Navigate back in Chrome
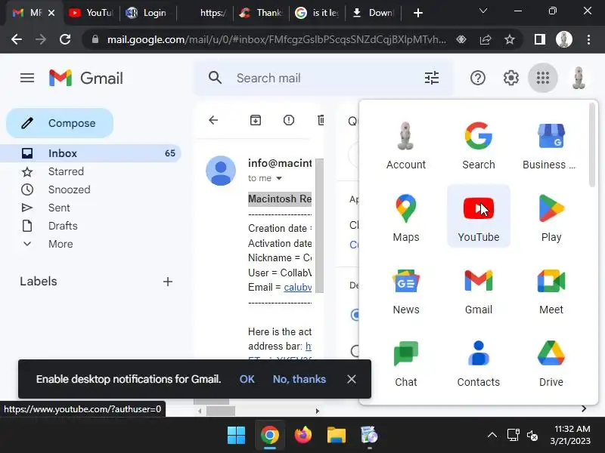This screenshot has height=453, width=605. pos(17,39)
